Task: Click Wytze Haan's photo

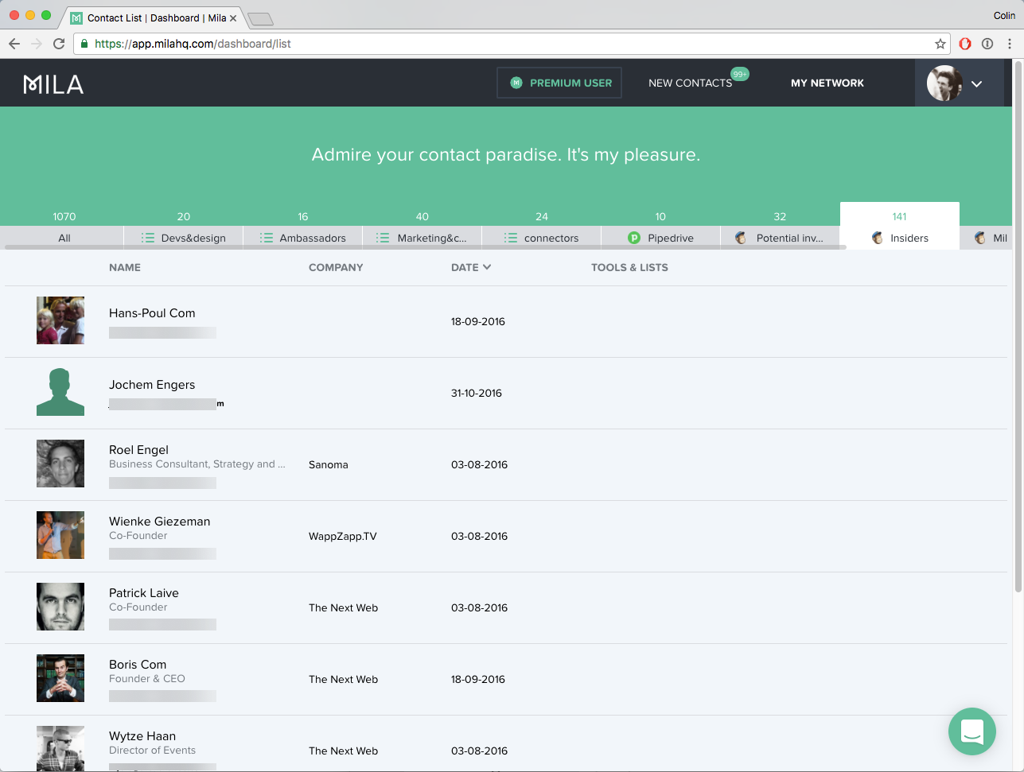Action: pyautogui.click(x=60, y=749)
